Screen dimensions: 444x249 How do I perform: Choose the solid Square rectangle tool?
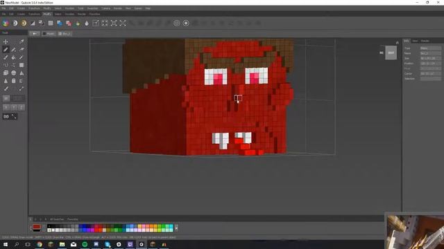[22, 65]
